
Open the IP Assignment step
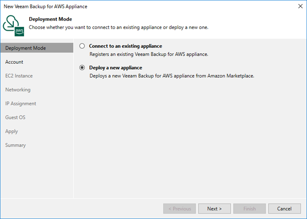[x=20, y=103]
